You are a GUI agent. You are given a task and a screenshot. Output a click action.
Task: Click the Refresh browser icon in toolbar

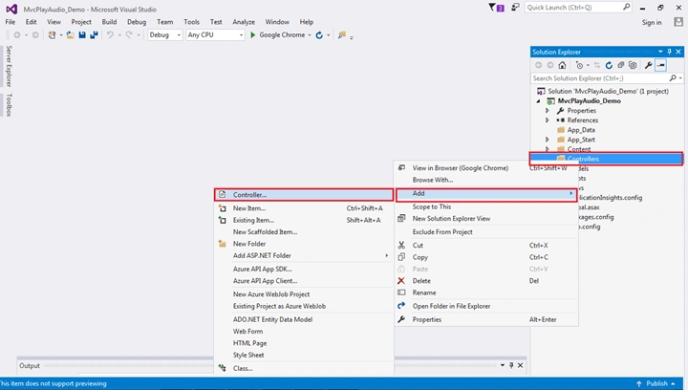pos(319,35)
